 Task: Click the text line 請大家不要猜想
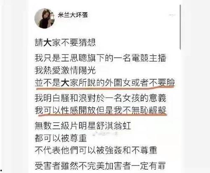point(65,43)
